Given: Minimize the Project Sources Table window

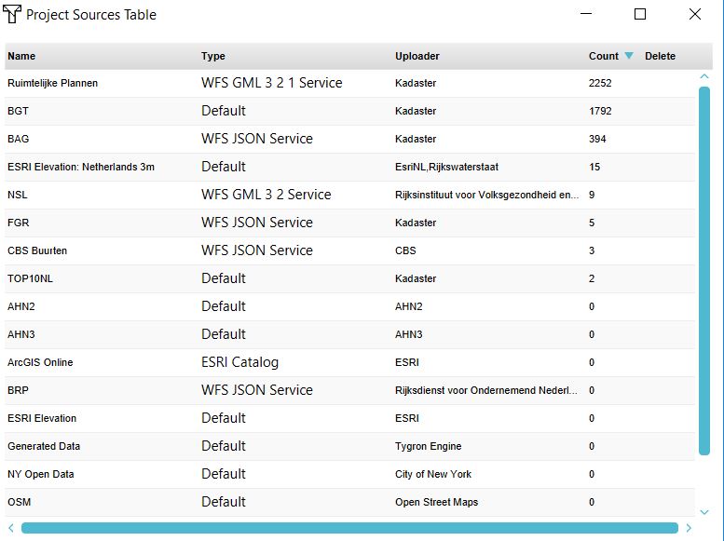Looking at the screenshot, I should click(586, 14).
